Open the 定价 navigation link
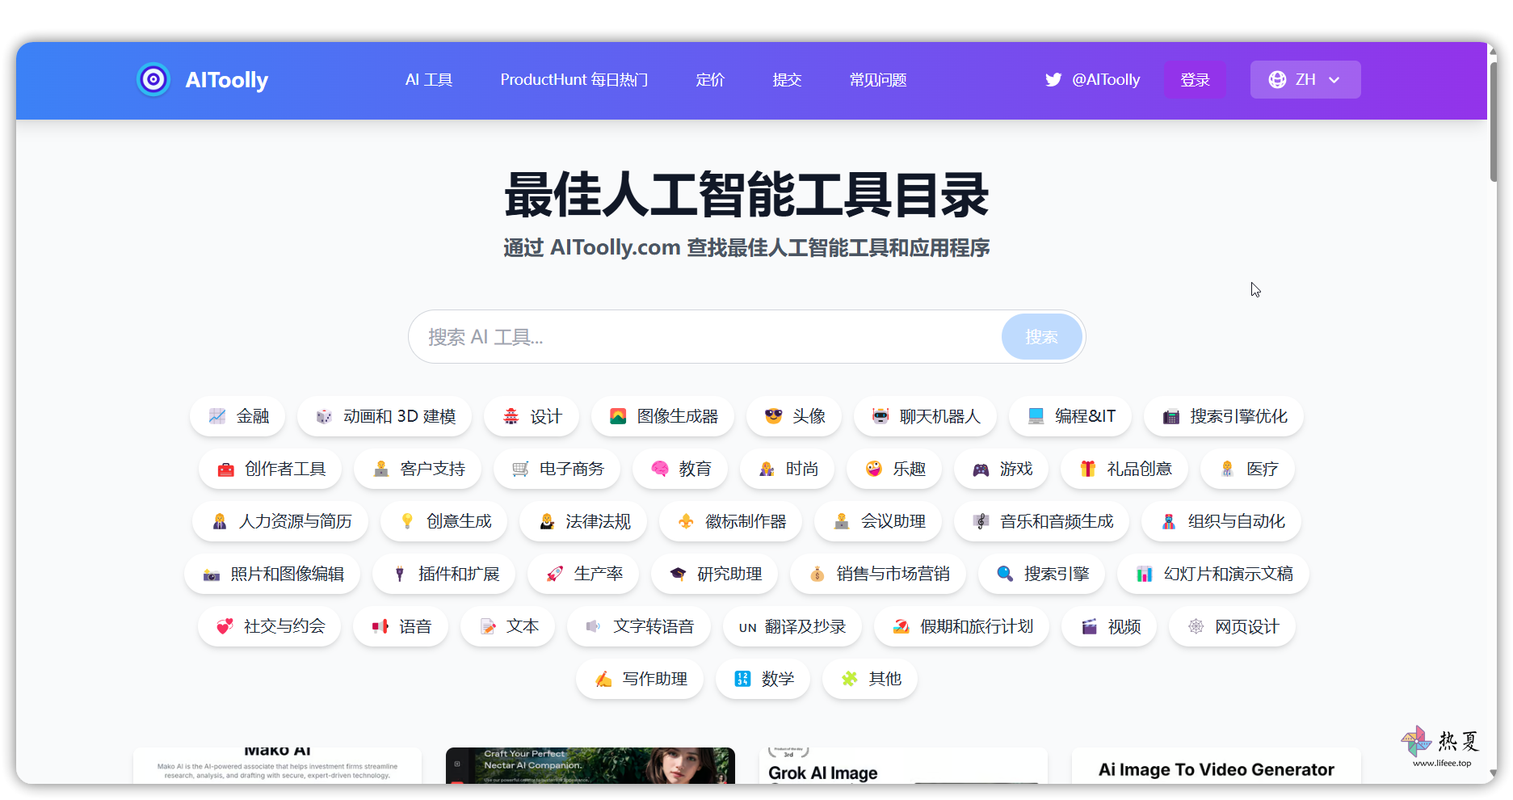The height and width of the screenshot is (800, 1513). pyautogui.click(x=710, y=80)
